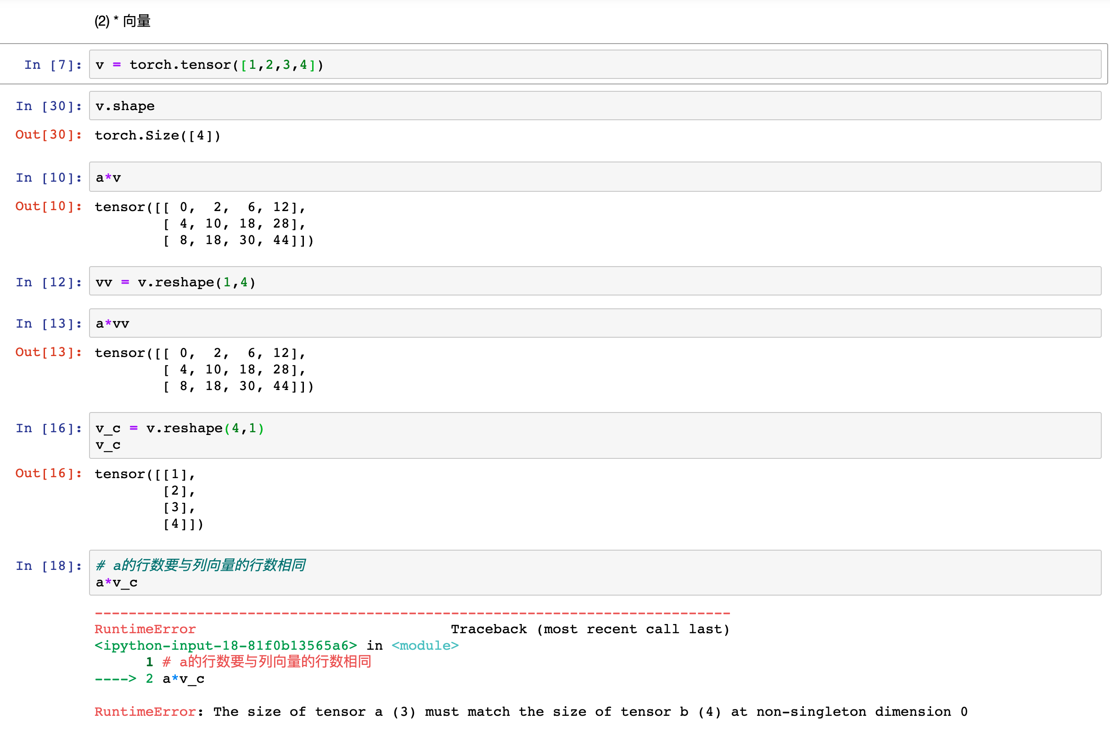Viewport: 1110px width, 736px height.
Task: Click the tensor output of a*v
Action: [204, 223]
